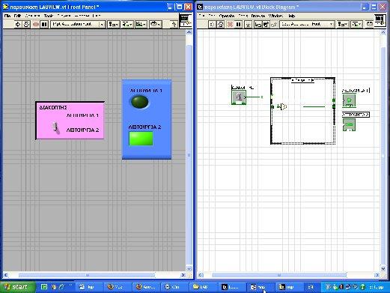The image size is (390, 293).
Task: Open Distribute Objects menu in Block Diagram
Action: coord(356,24)
